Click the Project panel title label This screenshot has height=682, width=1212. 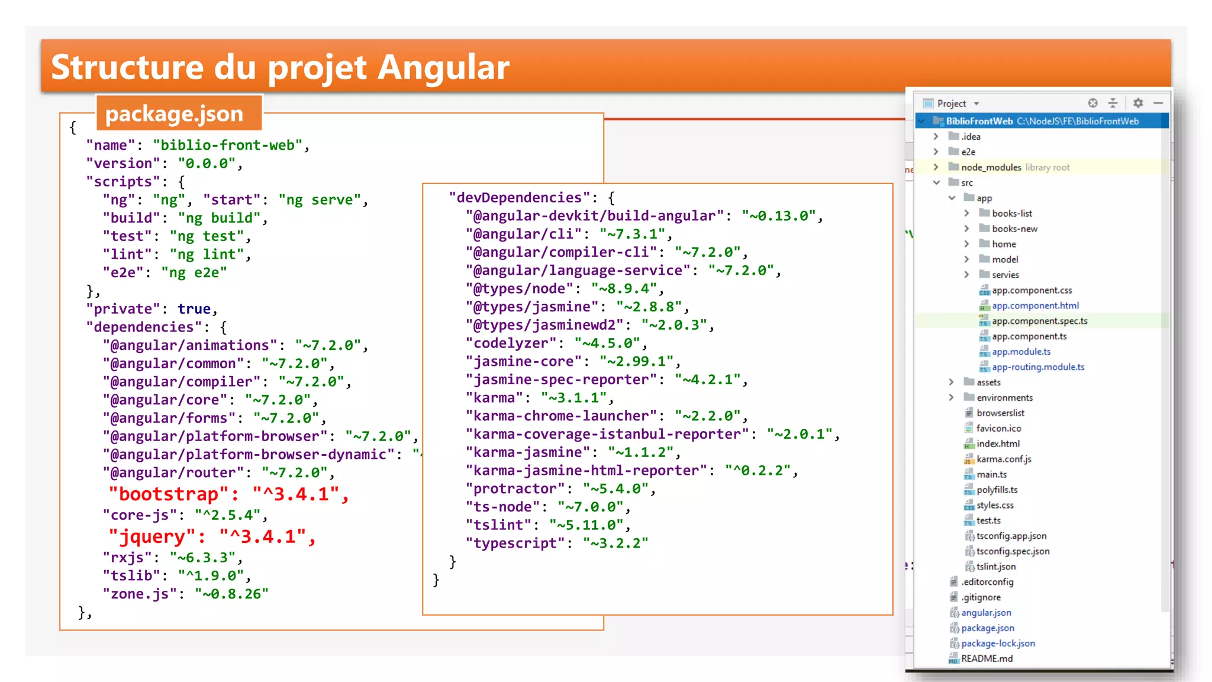[951, 104]
